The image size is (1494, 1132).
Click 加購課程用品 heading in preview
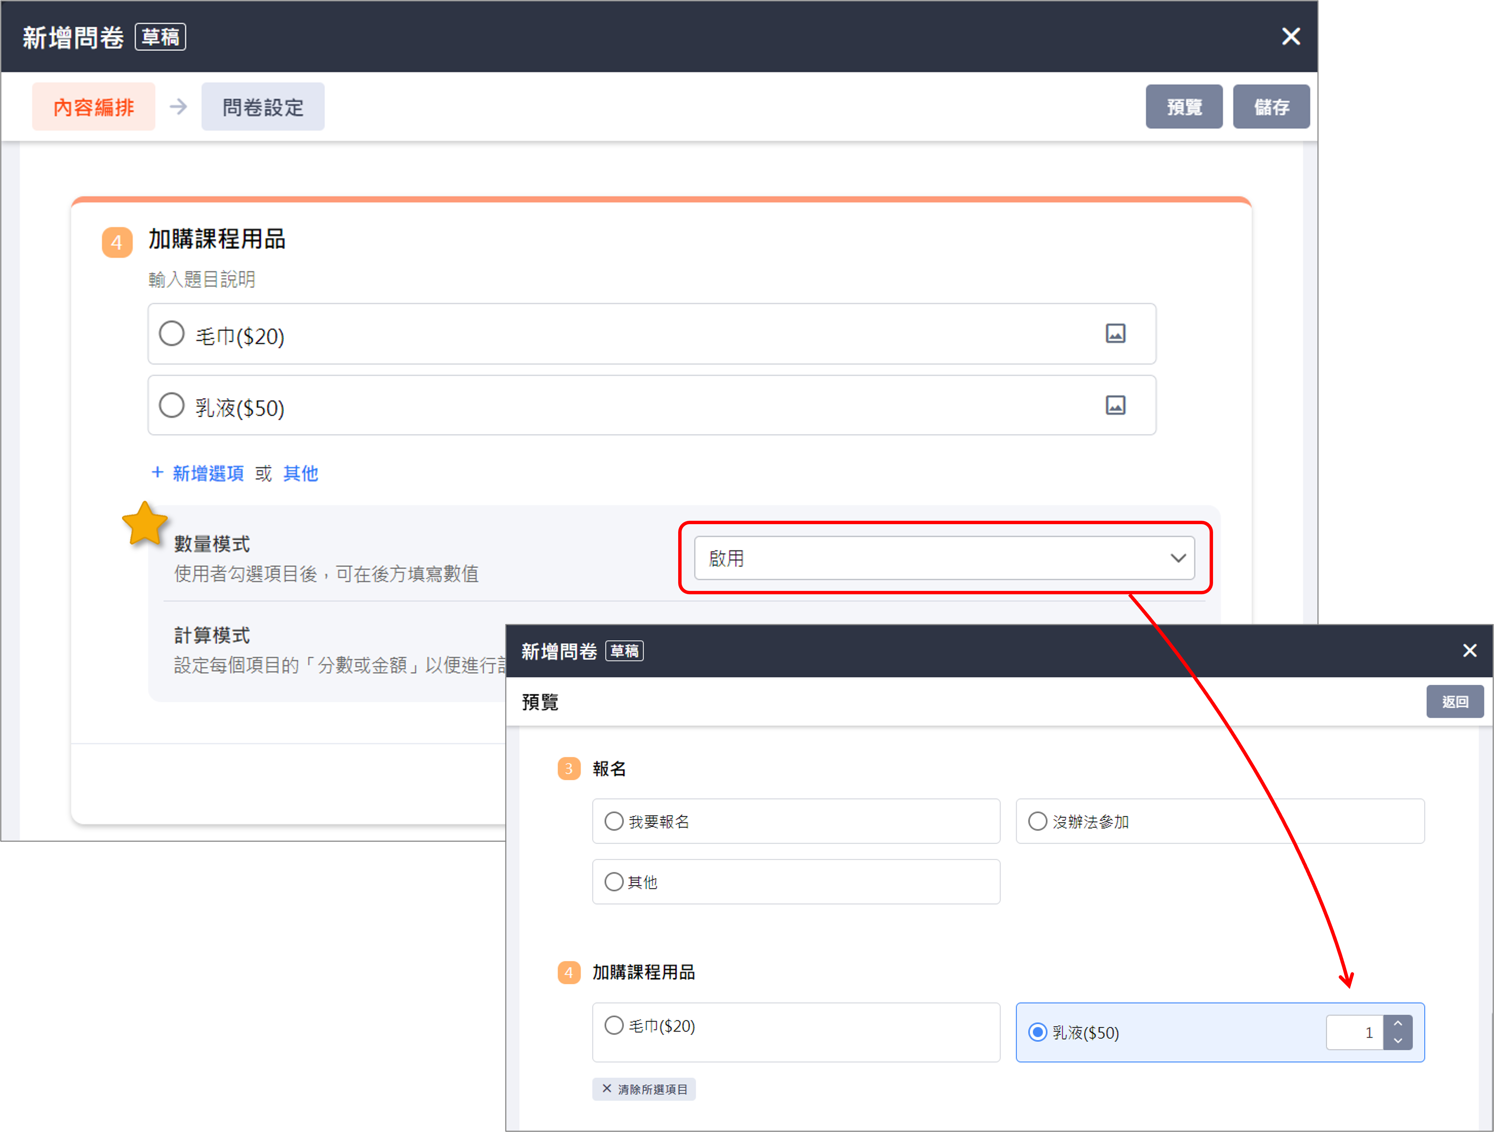pos(644,973)
